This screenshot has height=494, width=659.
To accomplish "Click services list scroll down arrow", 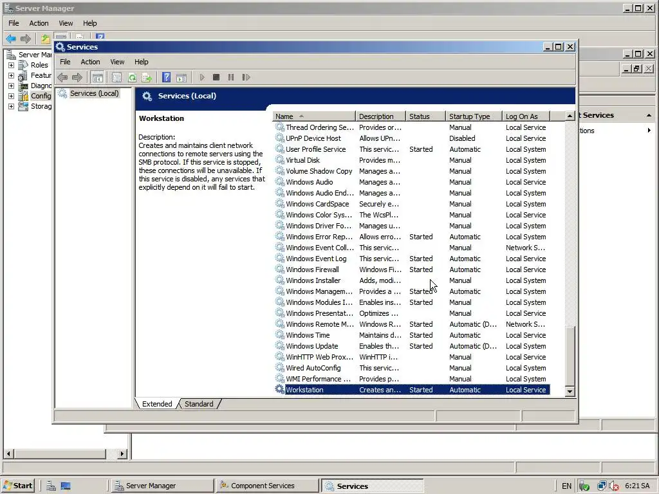I will 570,391.
